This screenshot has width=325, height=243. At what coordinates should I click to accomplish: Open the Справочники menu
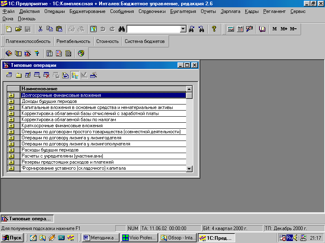point(152,12)
